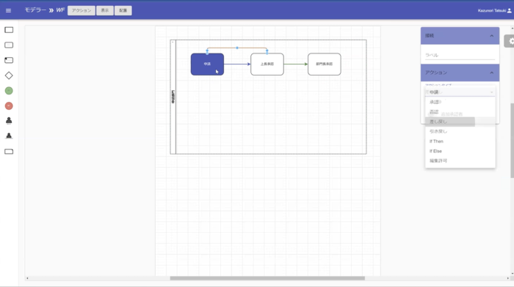Click the 配置 toolbar button

point(123,10)
